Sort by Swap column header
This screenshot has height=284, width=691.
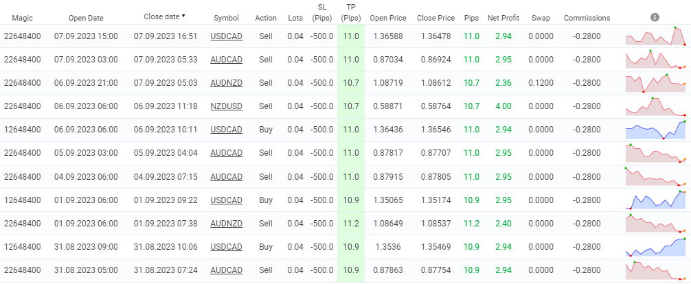539,18
